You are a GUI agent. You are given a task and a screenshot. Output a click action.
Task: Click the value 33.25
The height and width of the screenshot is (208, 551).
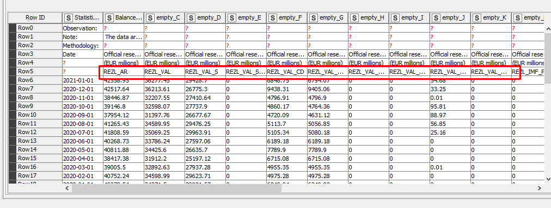450,89
